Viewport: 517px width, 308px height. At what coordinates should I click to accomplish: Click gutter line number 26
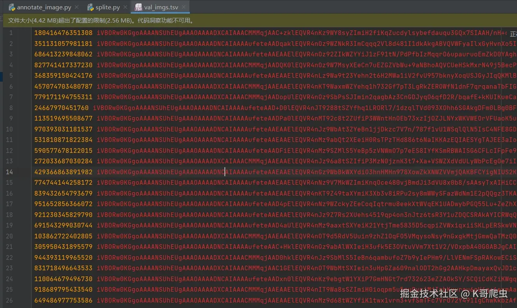[9, 300]
